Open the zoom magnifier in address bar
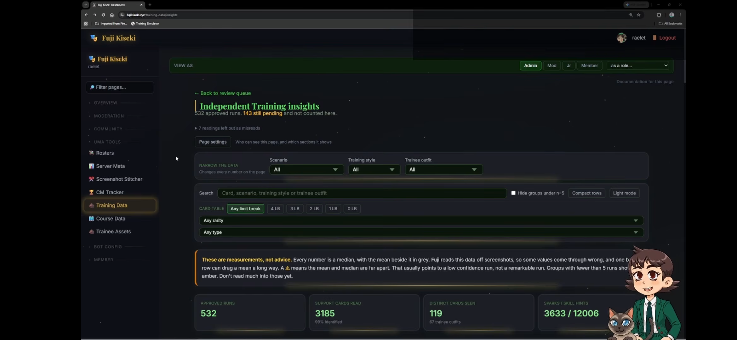Screen dimensions: 737x340 coord(631,15)
